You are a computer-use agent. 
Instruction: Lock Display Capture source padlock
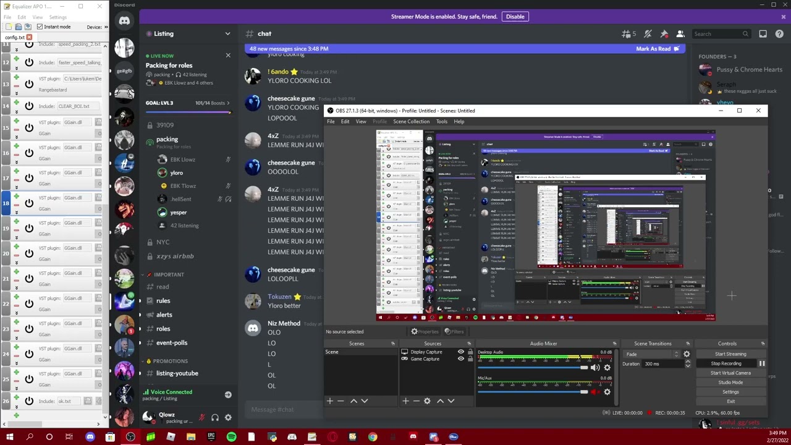coord(470,352)
